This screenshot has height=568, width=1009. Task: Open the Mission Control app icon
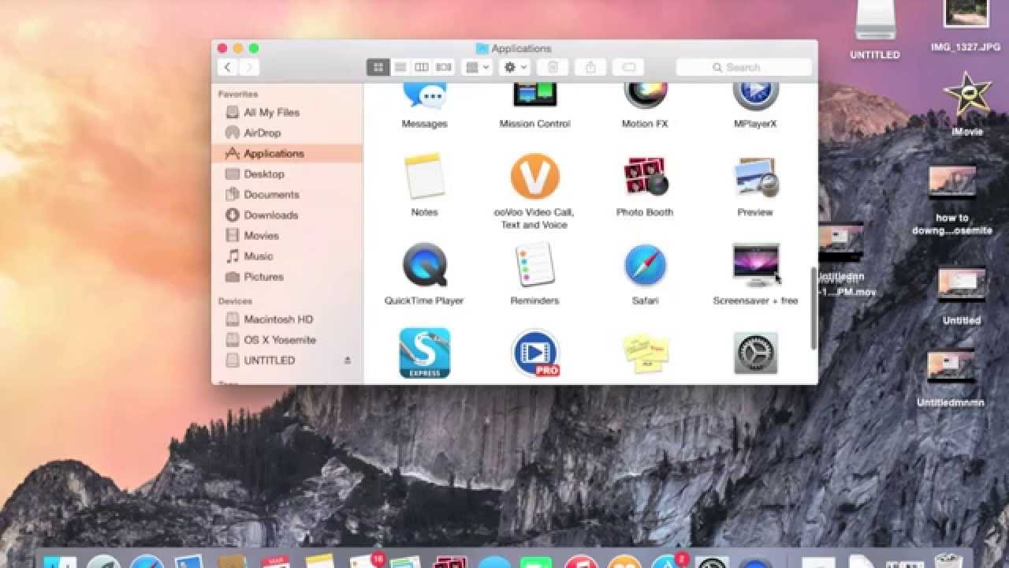pyautogui.click(x=535, y=95)
